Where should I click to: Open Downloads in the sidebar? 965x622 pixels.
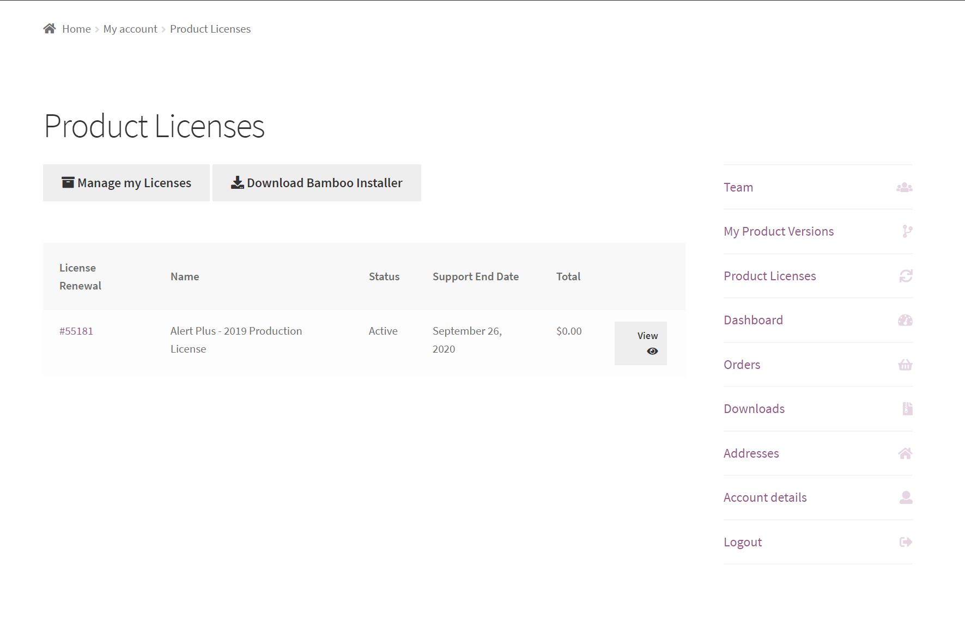click(x=754, y=409)
